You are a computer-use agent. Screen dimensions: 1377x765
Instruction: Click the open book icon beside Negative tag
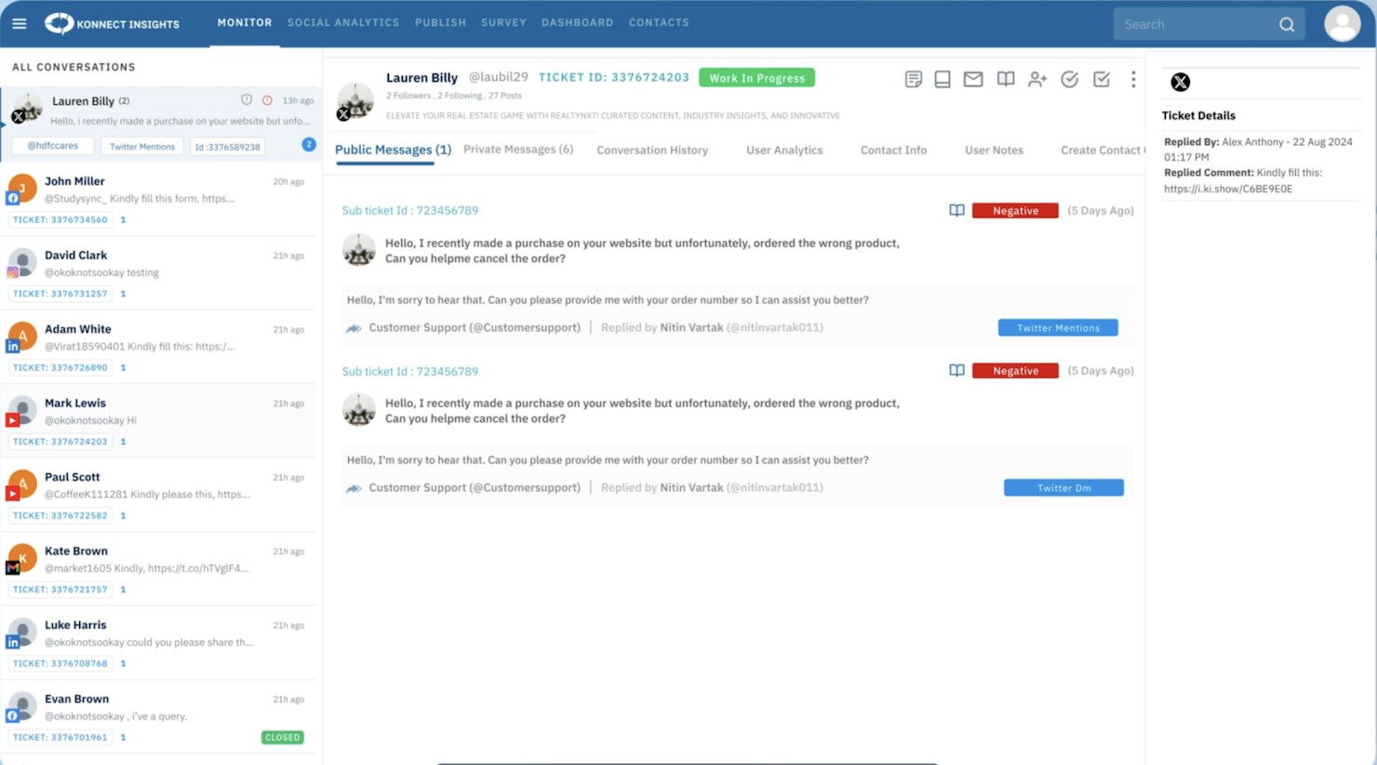(x=956, y=210)
